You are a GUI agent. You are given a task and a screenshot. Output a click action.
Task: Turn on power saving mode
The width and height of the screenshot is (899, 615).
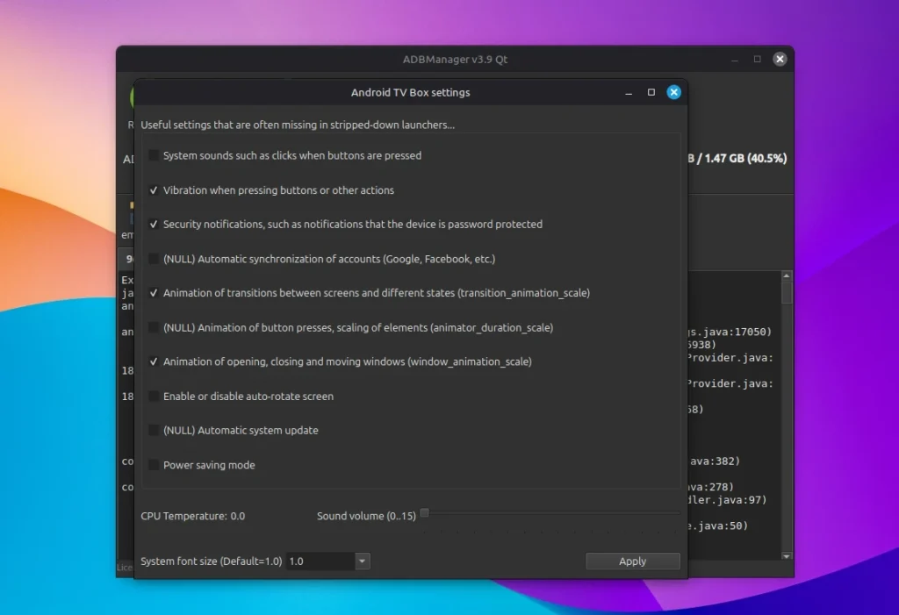pyautogui.click(x=155, y=465)
